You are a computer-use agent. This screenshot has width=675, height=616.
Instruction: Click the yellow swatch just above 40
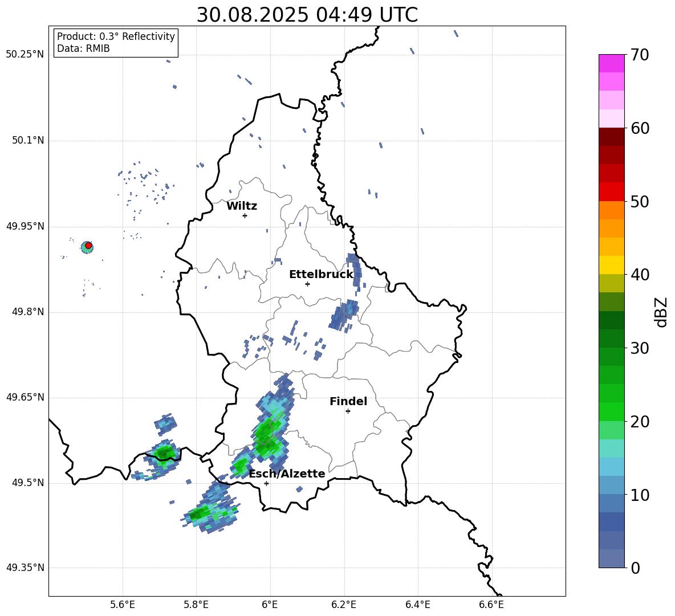point(611,265)
